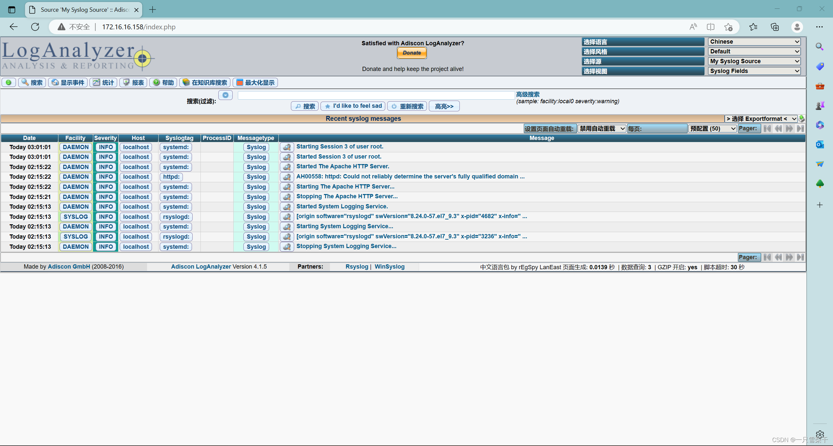This screenshot has width=833, height=446.
Task: Toggle the search filter dropdown arrow button
Action: click(x=225, y=95)
